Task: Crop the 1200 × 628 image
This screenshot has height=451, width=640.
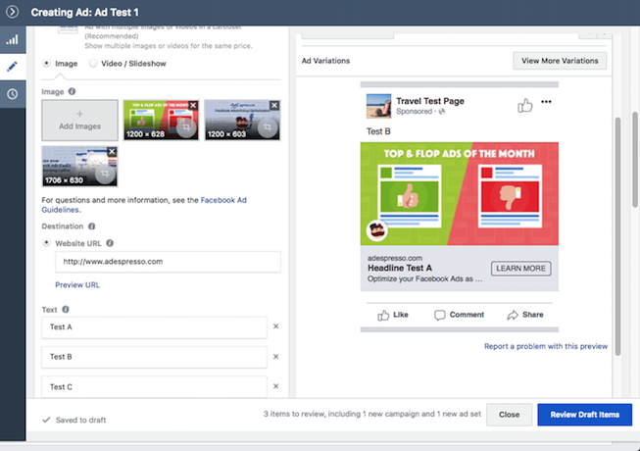Action: coord(186,127)
